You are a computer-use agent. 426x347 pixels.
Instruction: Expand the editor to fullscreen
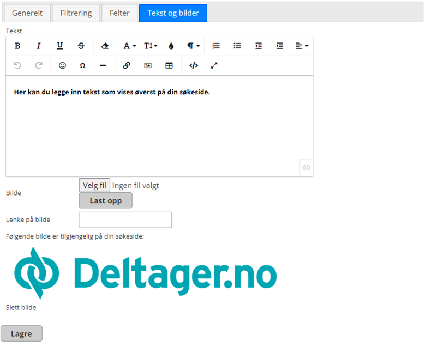click(x=214, y=65)
